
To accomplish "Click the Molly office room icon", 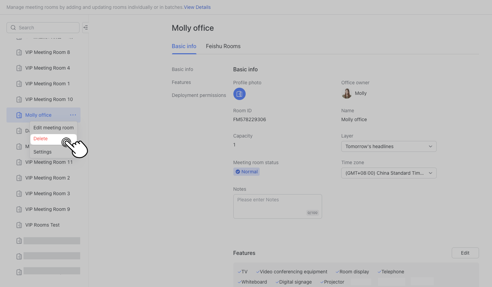I will [x=19, y=115].
